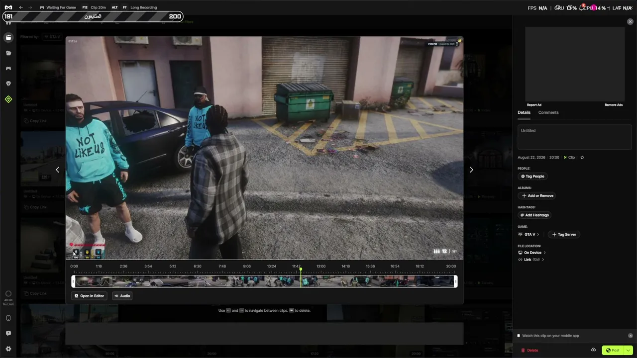Click the green diamond sidebar icon
637x358 pixels.
pyautogui.click(x=8, y=99)
